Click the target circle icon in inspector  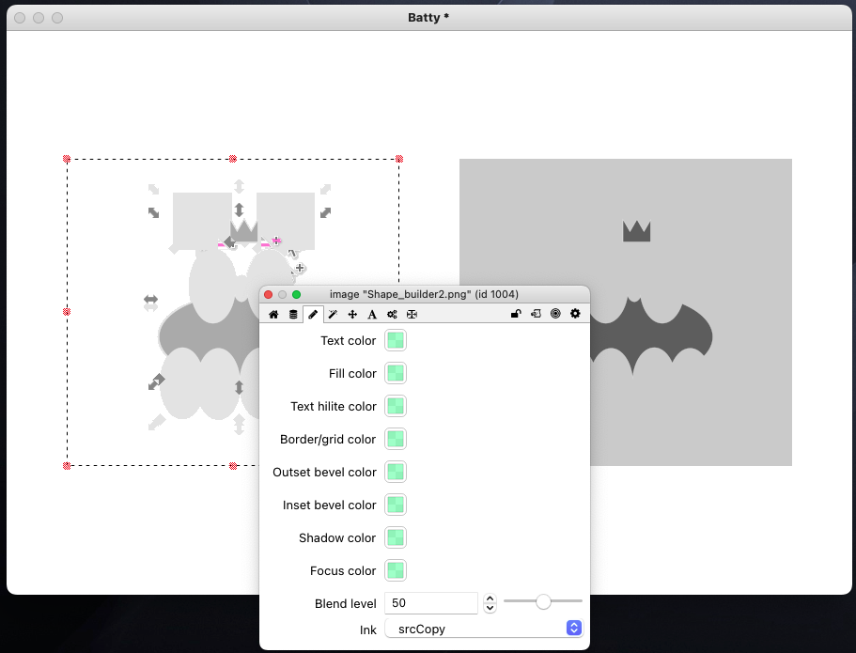pos(555,314)
